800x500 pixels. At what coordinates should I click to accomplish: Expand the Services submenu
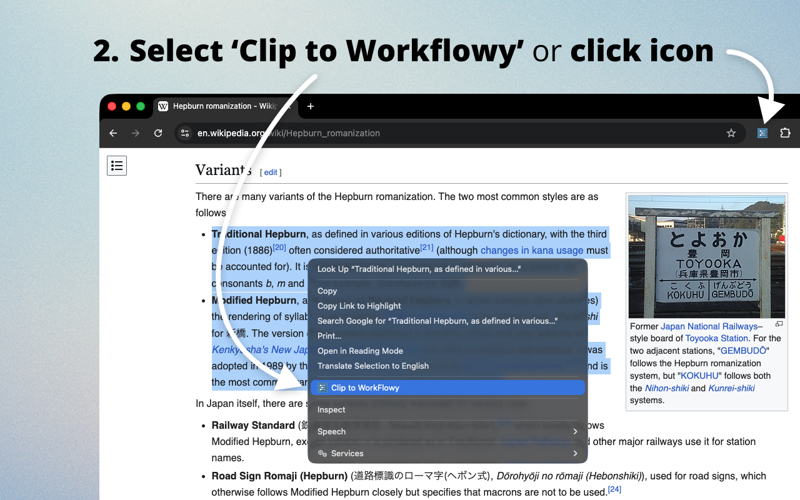coord(575,453)
